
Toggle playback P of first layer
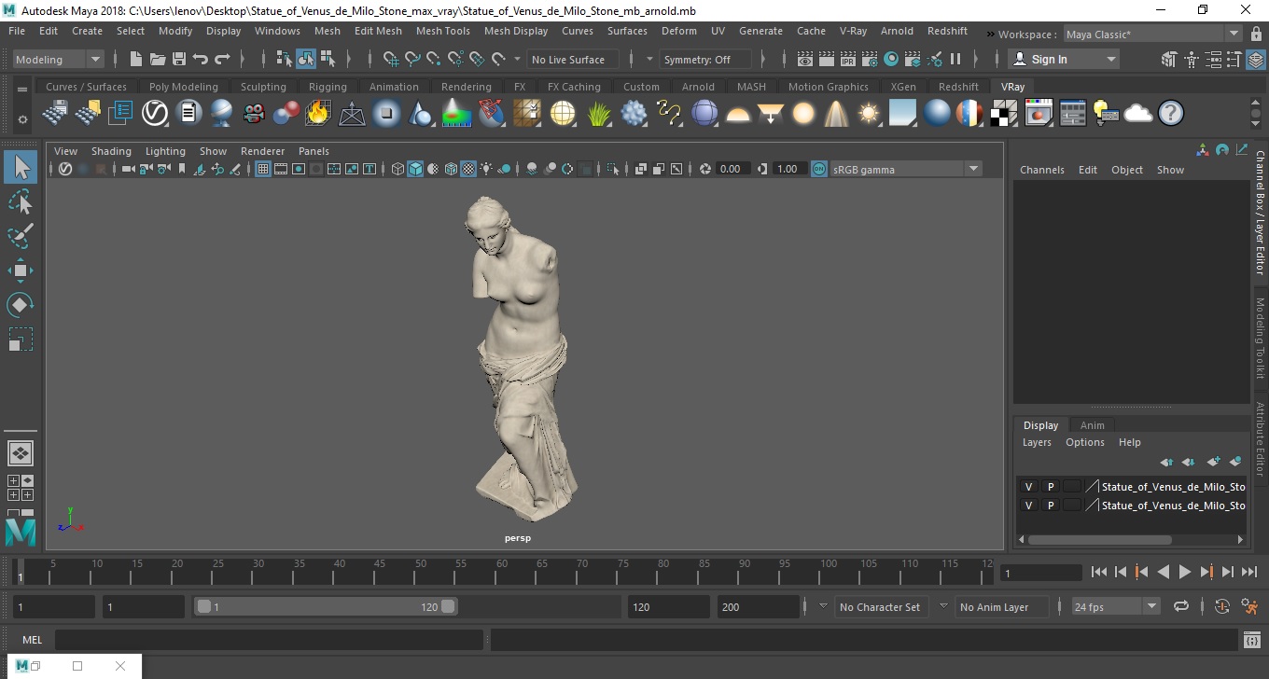click(x=1050, y=486)
